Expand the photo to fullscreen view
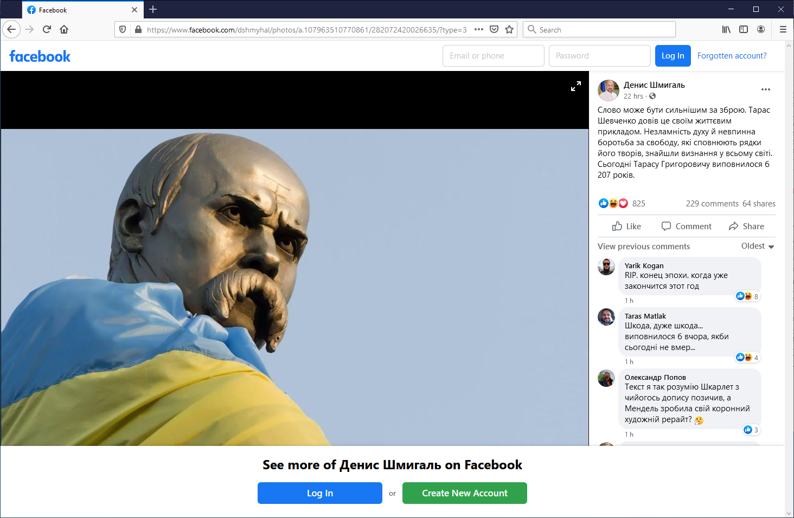 pos(575,86)
